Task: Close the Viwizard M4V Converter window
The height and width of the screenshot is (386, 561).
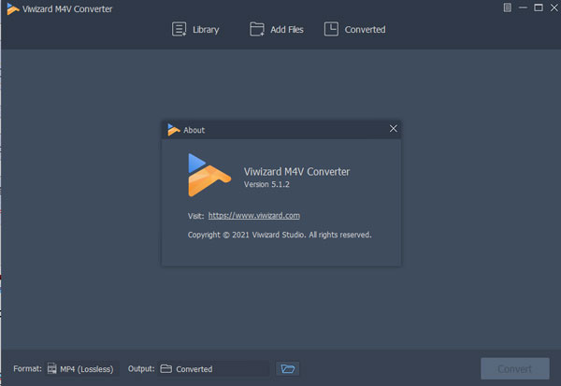Action: click(x=554, y=7)
